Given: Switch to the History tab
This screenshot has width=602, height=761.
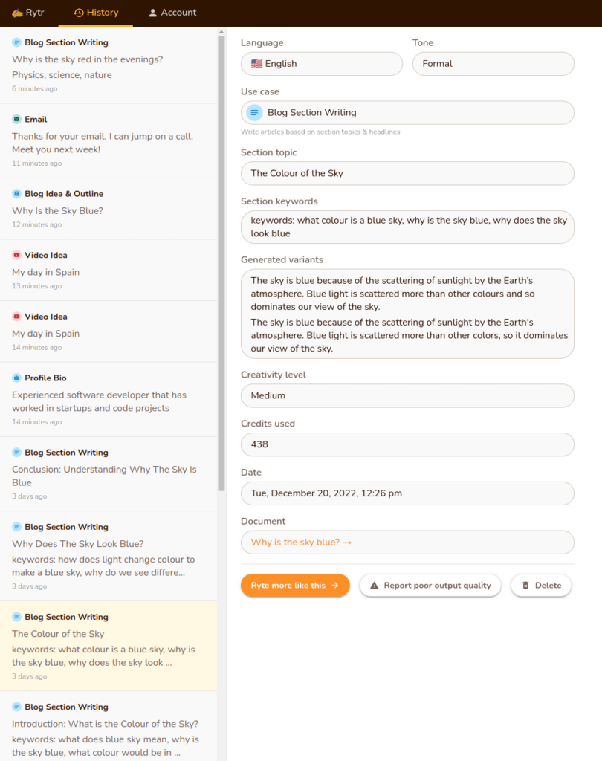Looking at the screenshot, I should pos(96,13).
